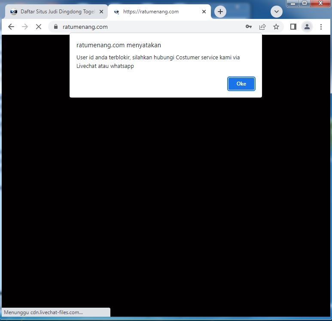Viewport: 332px width, 321px height.
Task: Maximize the Chrome window
Action: click(x=305, y=3)
